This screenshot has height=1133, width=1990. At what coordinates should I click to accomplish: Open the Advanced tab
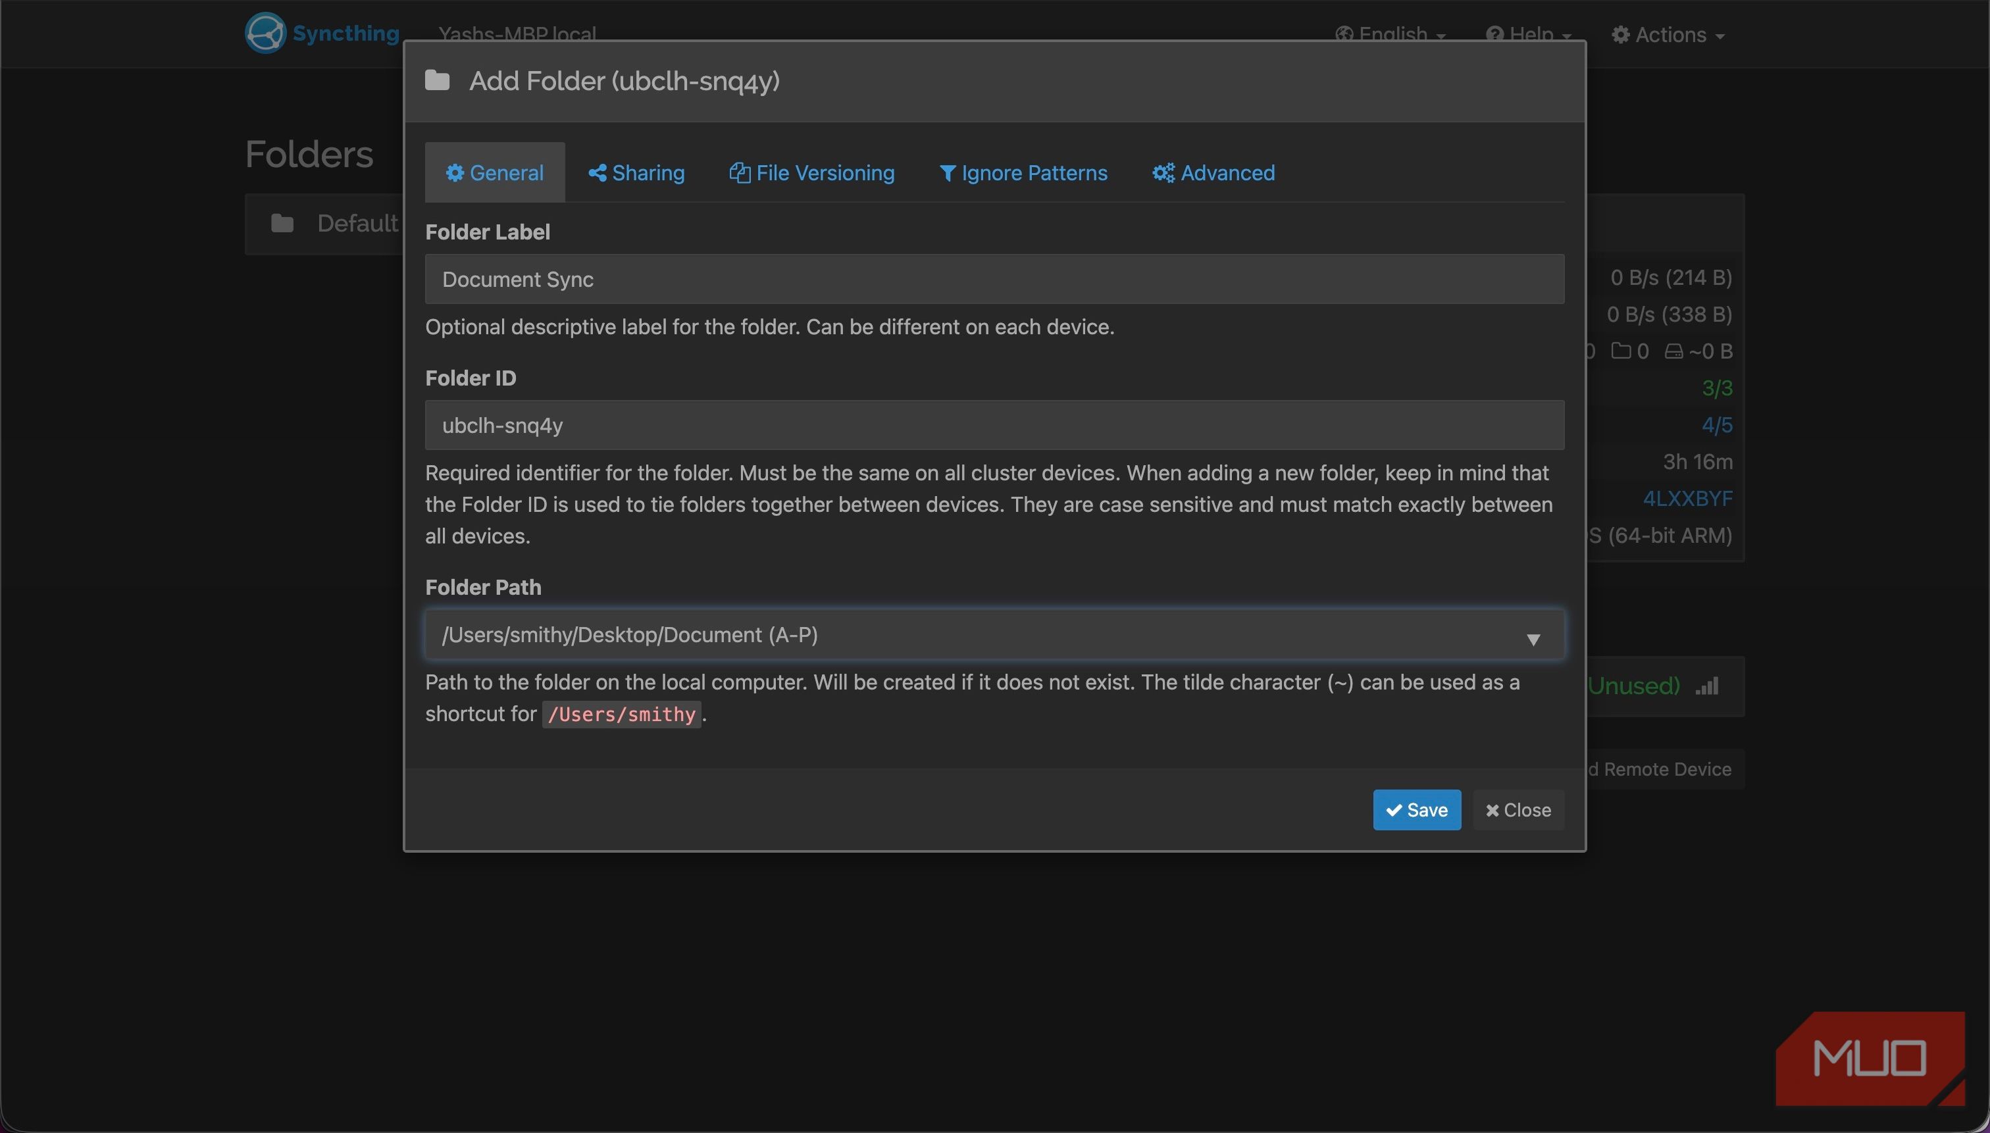pos(1214,173)
